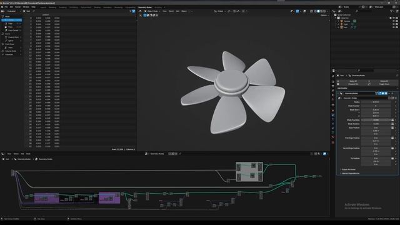
Task: Hide the Light object in viewport
Action: (x=394, y=24)
